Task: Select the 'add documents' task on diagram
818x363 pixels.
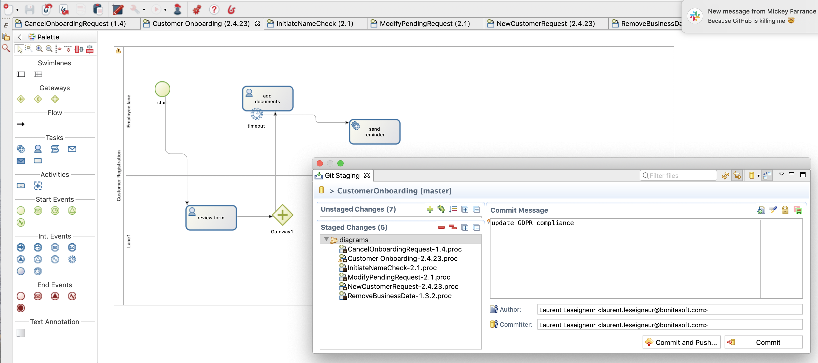Action: tap(268, 98)
